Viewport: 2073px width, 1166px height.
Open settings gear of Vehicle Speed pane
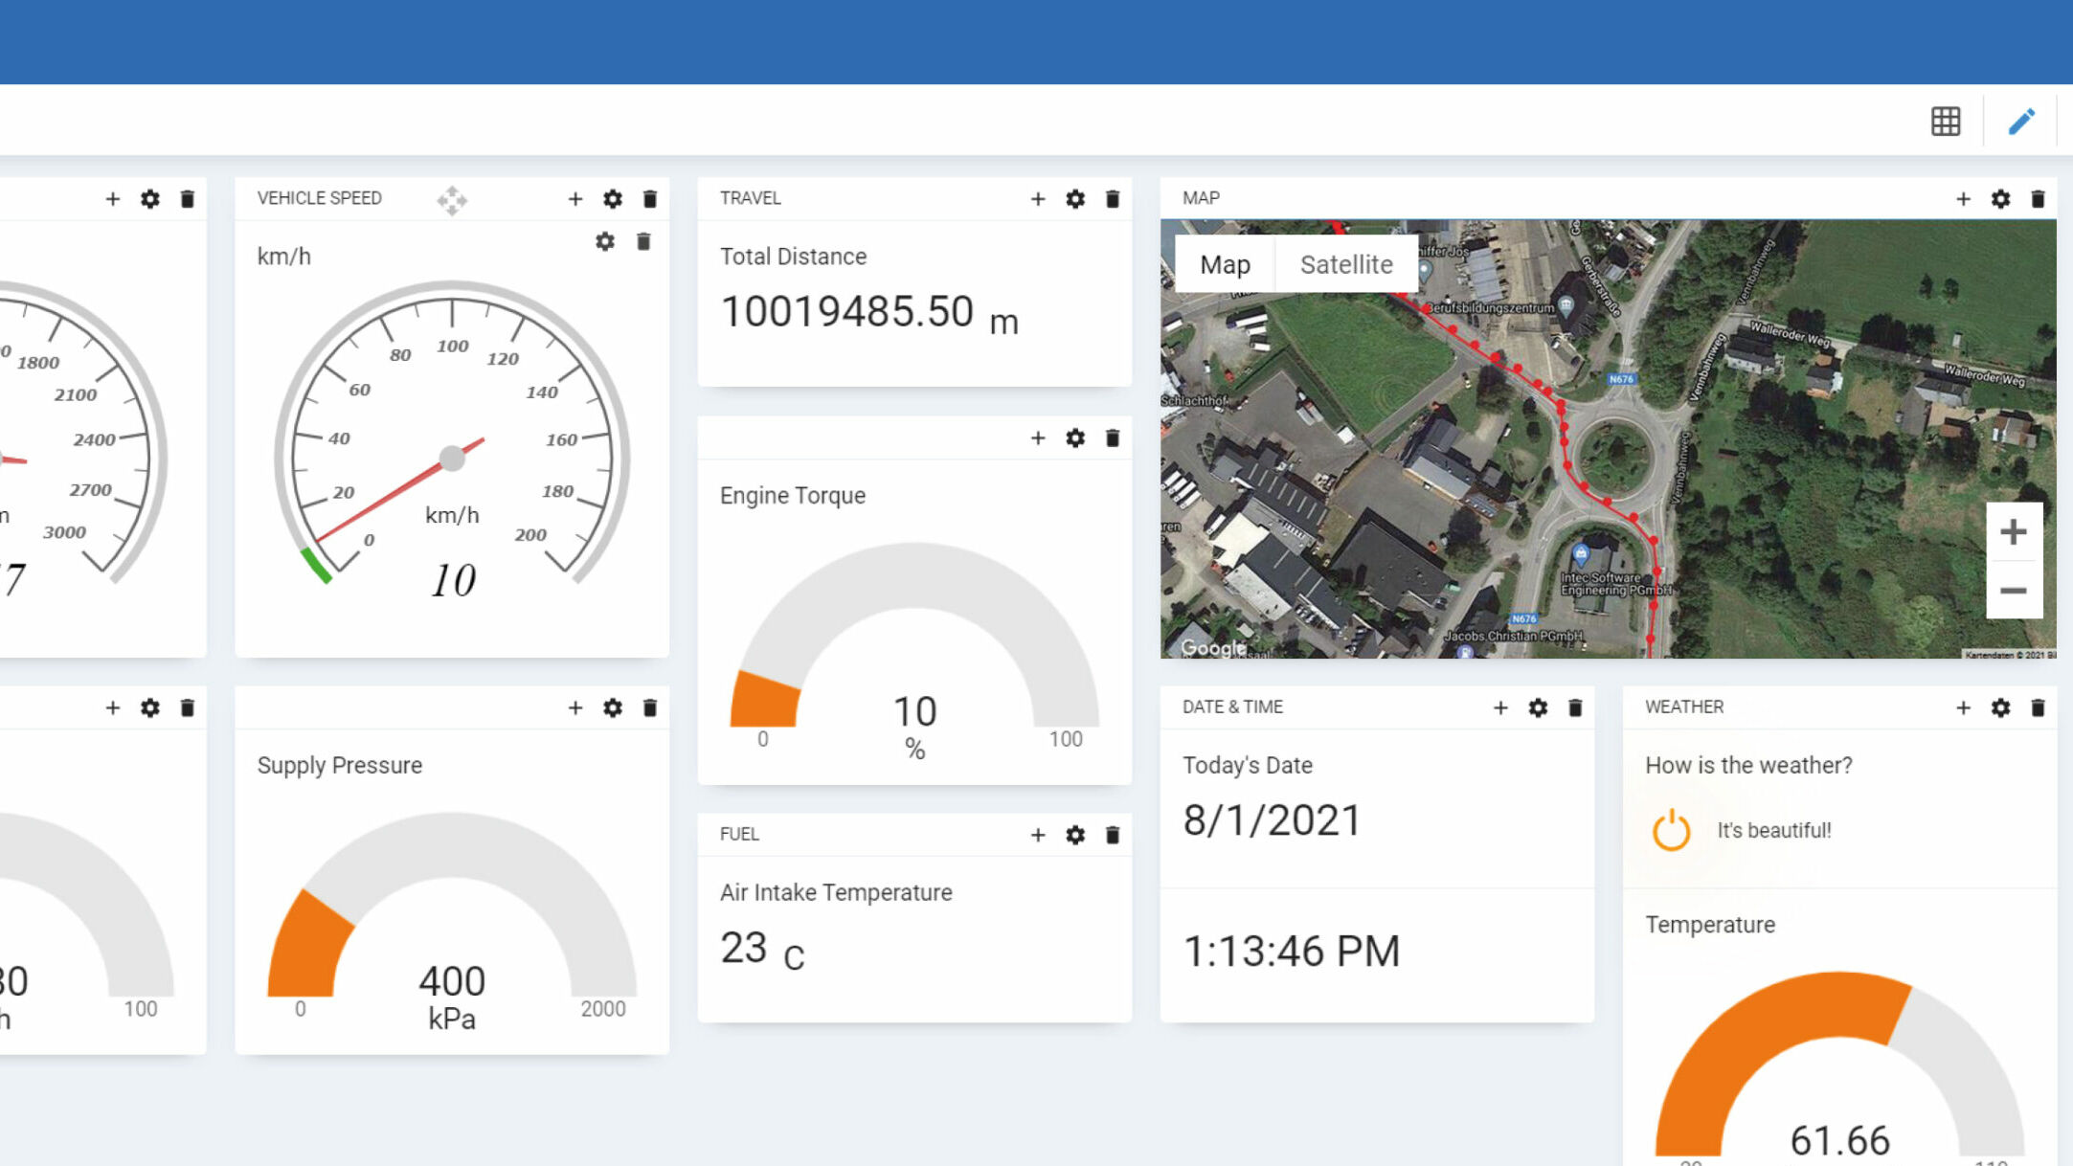click(x=613, y=199)
